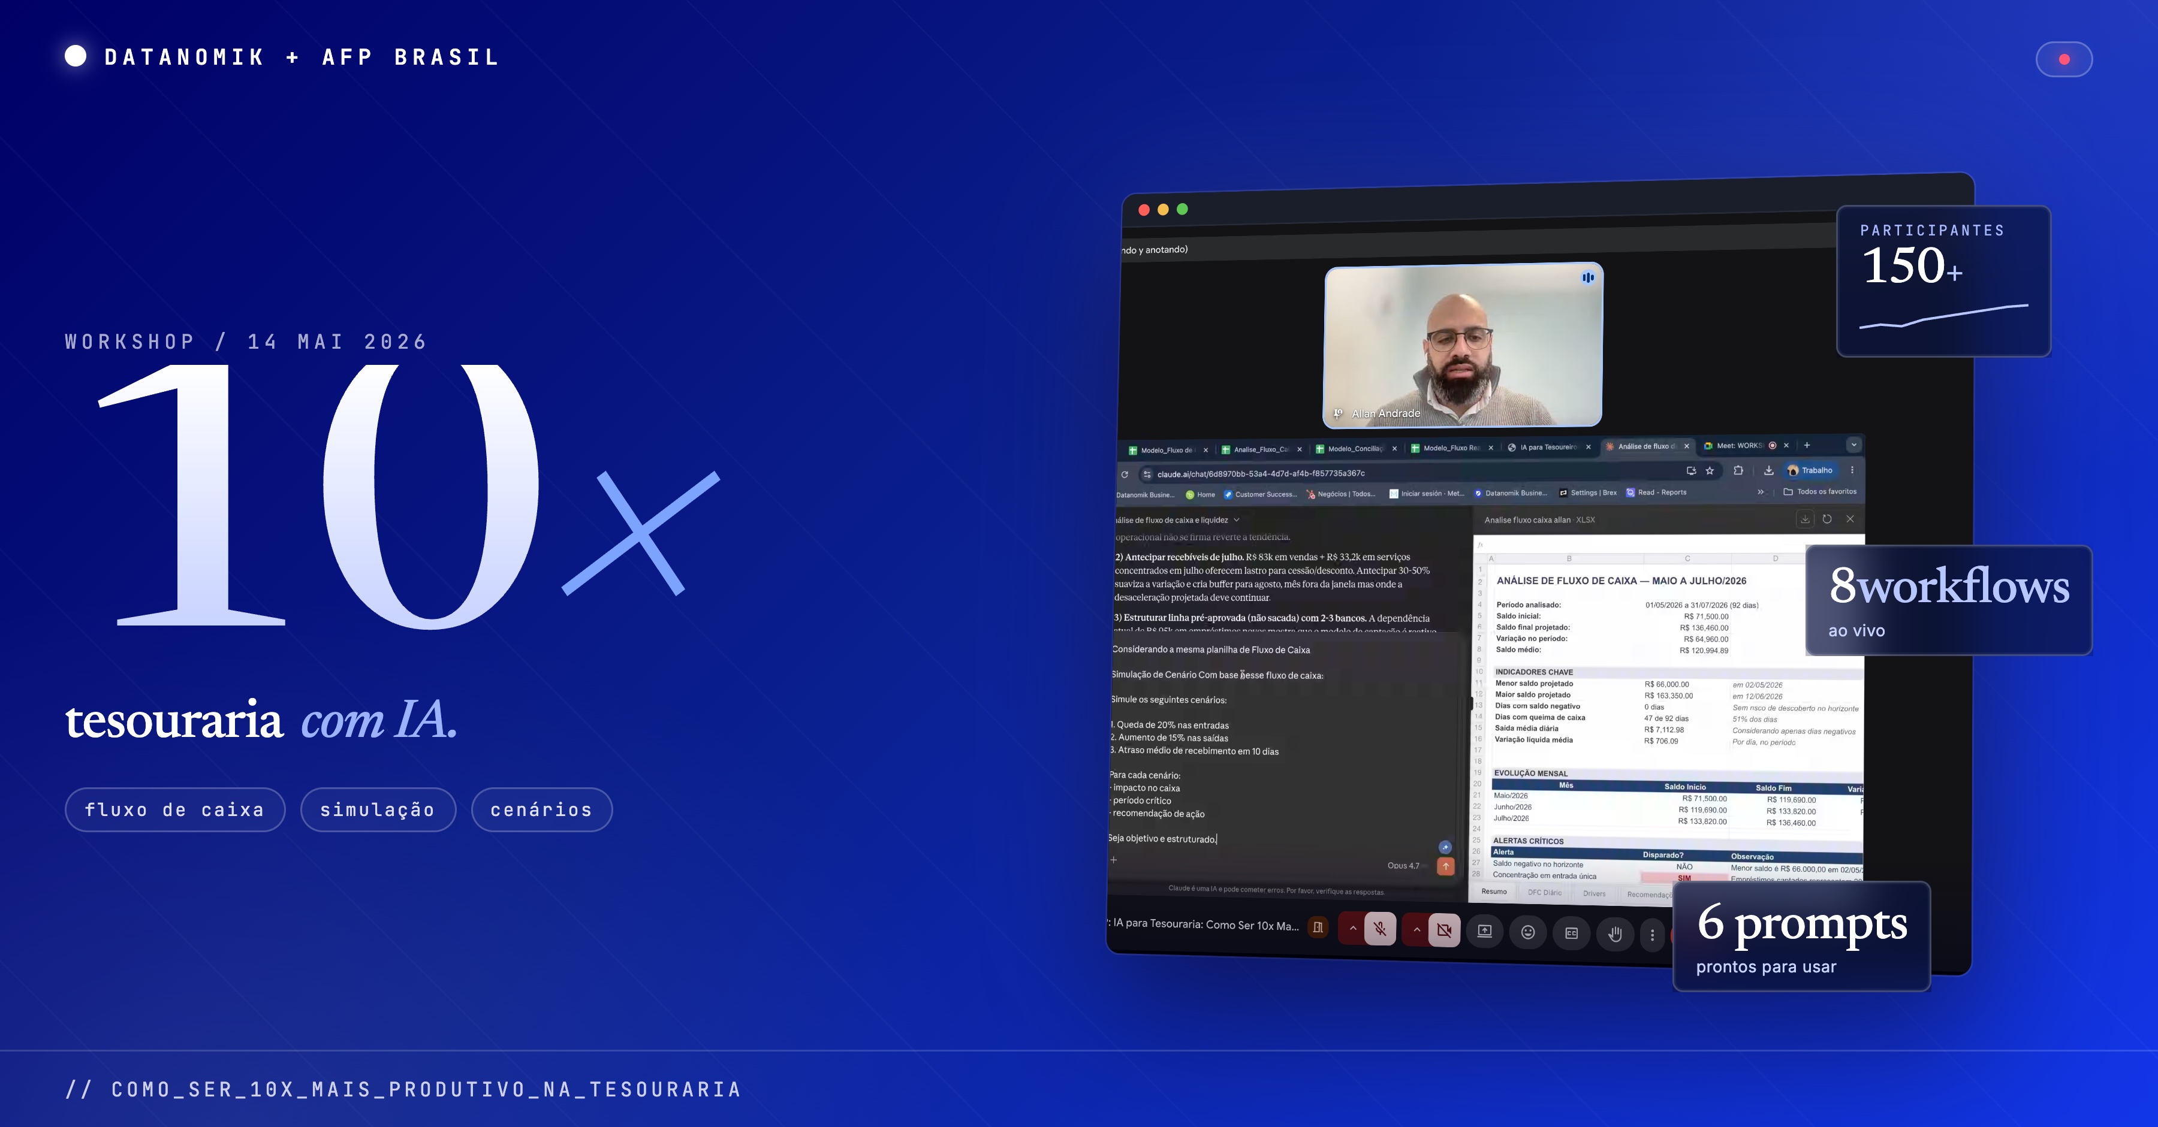
Task: Select the Resumo sheet tab
Action: pyautogui.click(x=1494, y=892)
